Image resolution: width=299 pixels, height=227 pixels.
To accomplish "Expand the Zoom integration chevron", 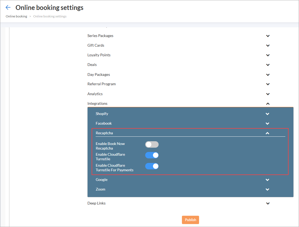I will 267,189.
